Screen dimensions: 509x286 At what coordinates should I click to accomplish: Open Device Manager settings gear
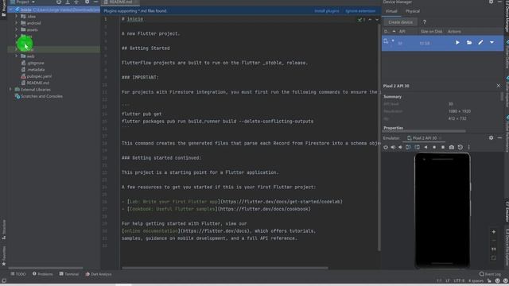[x=492, y=2]
